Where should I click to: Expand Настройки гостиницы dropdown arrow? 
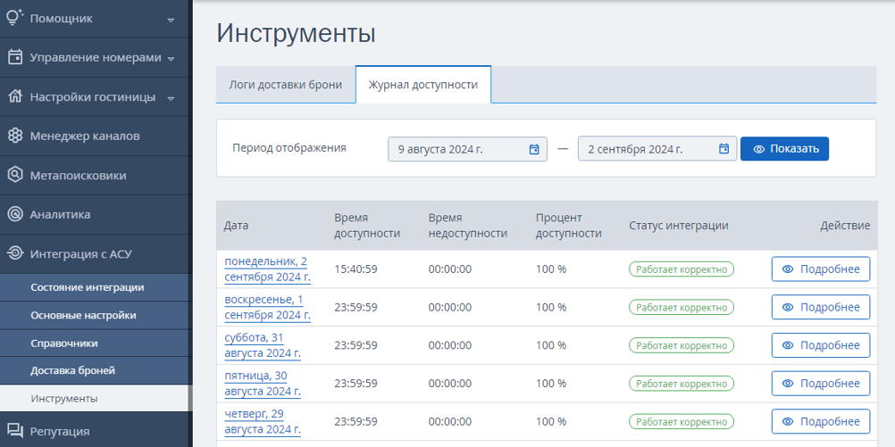point(171,98)
